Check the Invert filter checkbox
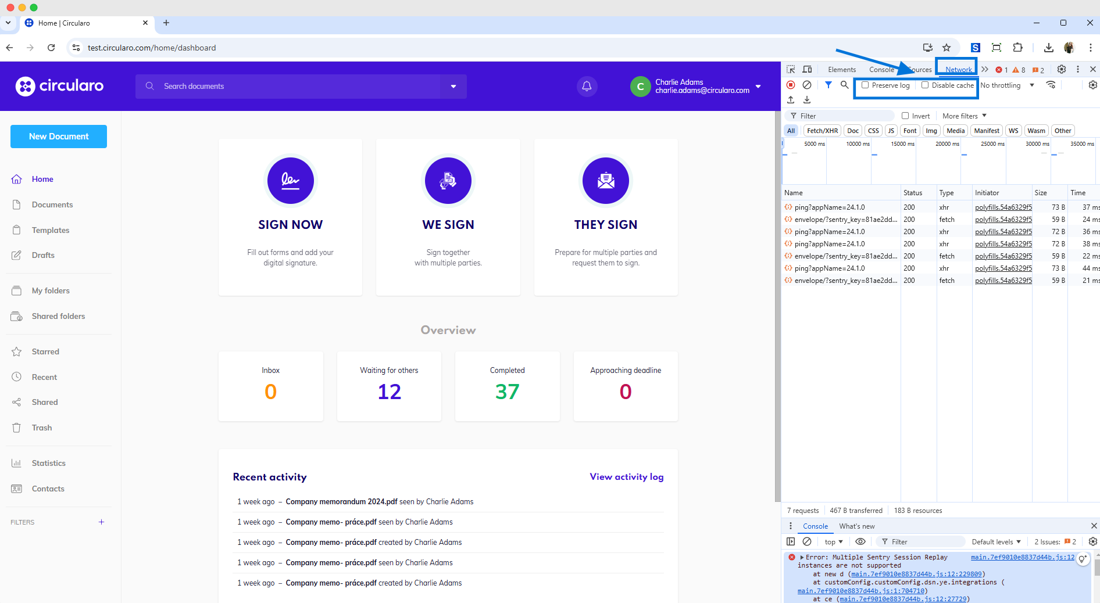Screen dimensions: 1100x603 pos(905,116)
